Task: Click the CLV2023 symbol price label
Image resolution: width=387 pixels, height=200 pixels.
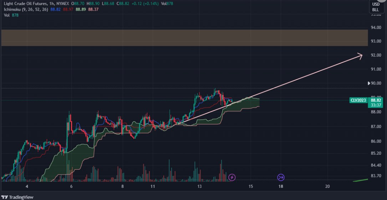Action: tap(358, 101)
